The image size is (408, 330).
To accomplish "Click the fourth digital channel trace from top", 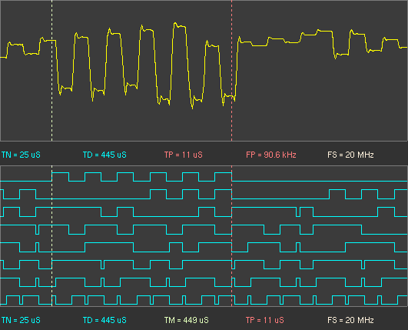I will pyautogui.click(x=204, y=229).
